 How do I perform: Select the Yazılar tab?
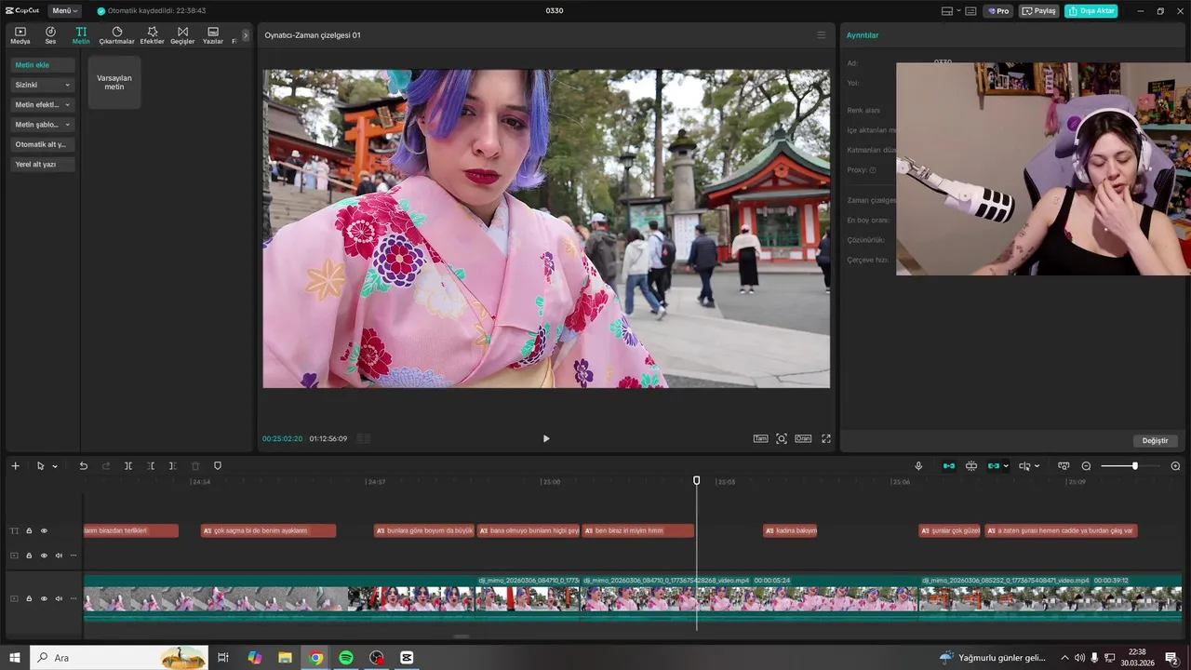coord(213,35)
